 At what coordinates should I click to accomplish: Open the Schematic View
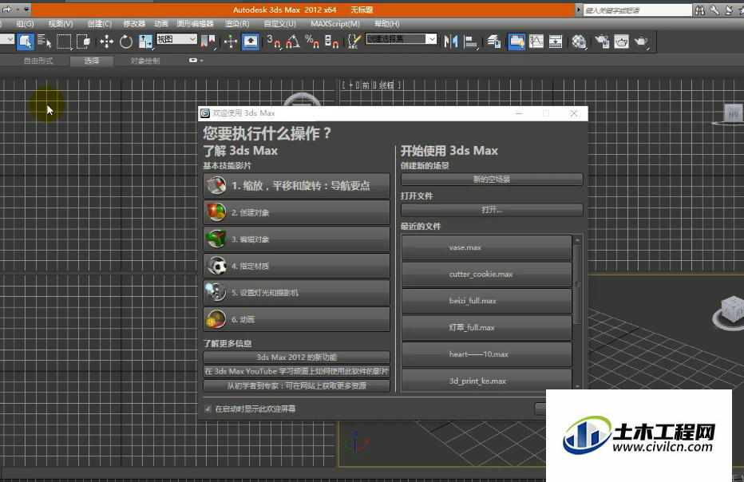coord(556,41)
